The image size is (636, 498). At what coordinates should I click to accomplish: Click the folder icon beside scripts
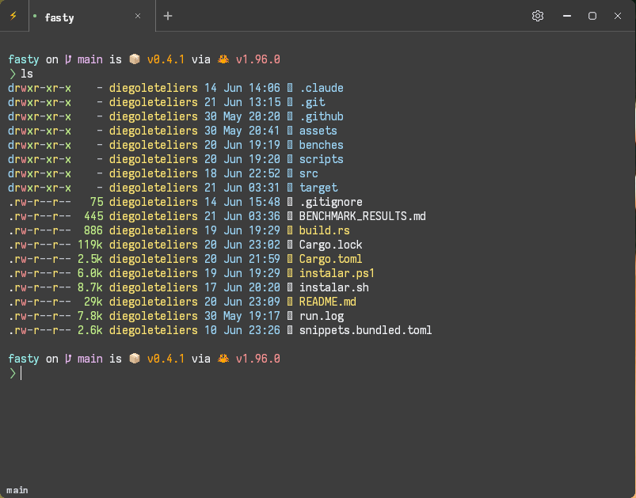click(290, 159)
